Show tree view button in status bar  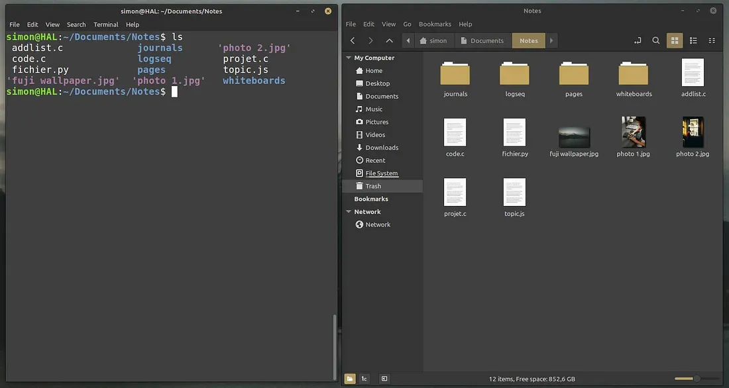pos(364,379)
